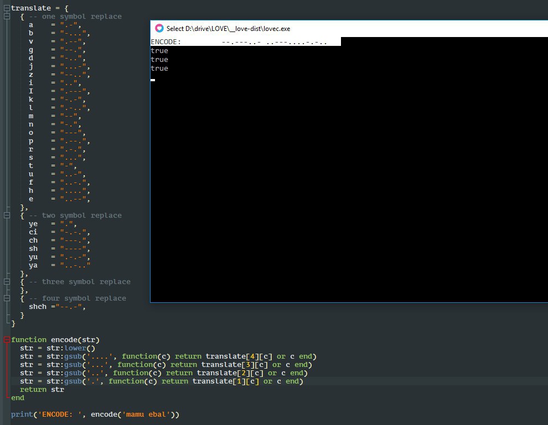
Task: Click the '-- three symbol replace' comment
Action: [80, 282]
